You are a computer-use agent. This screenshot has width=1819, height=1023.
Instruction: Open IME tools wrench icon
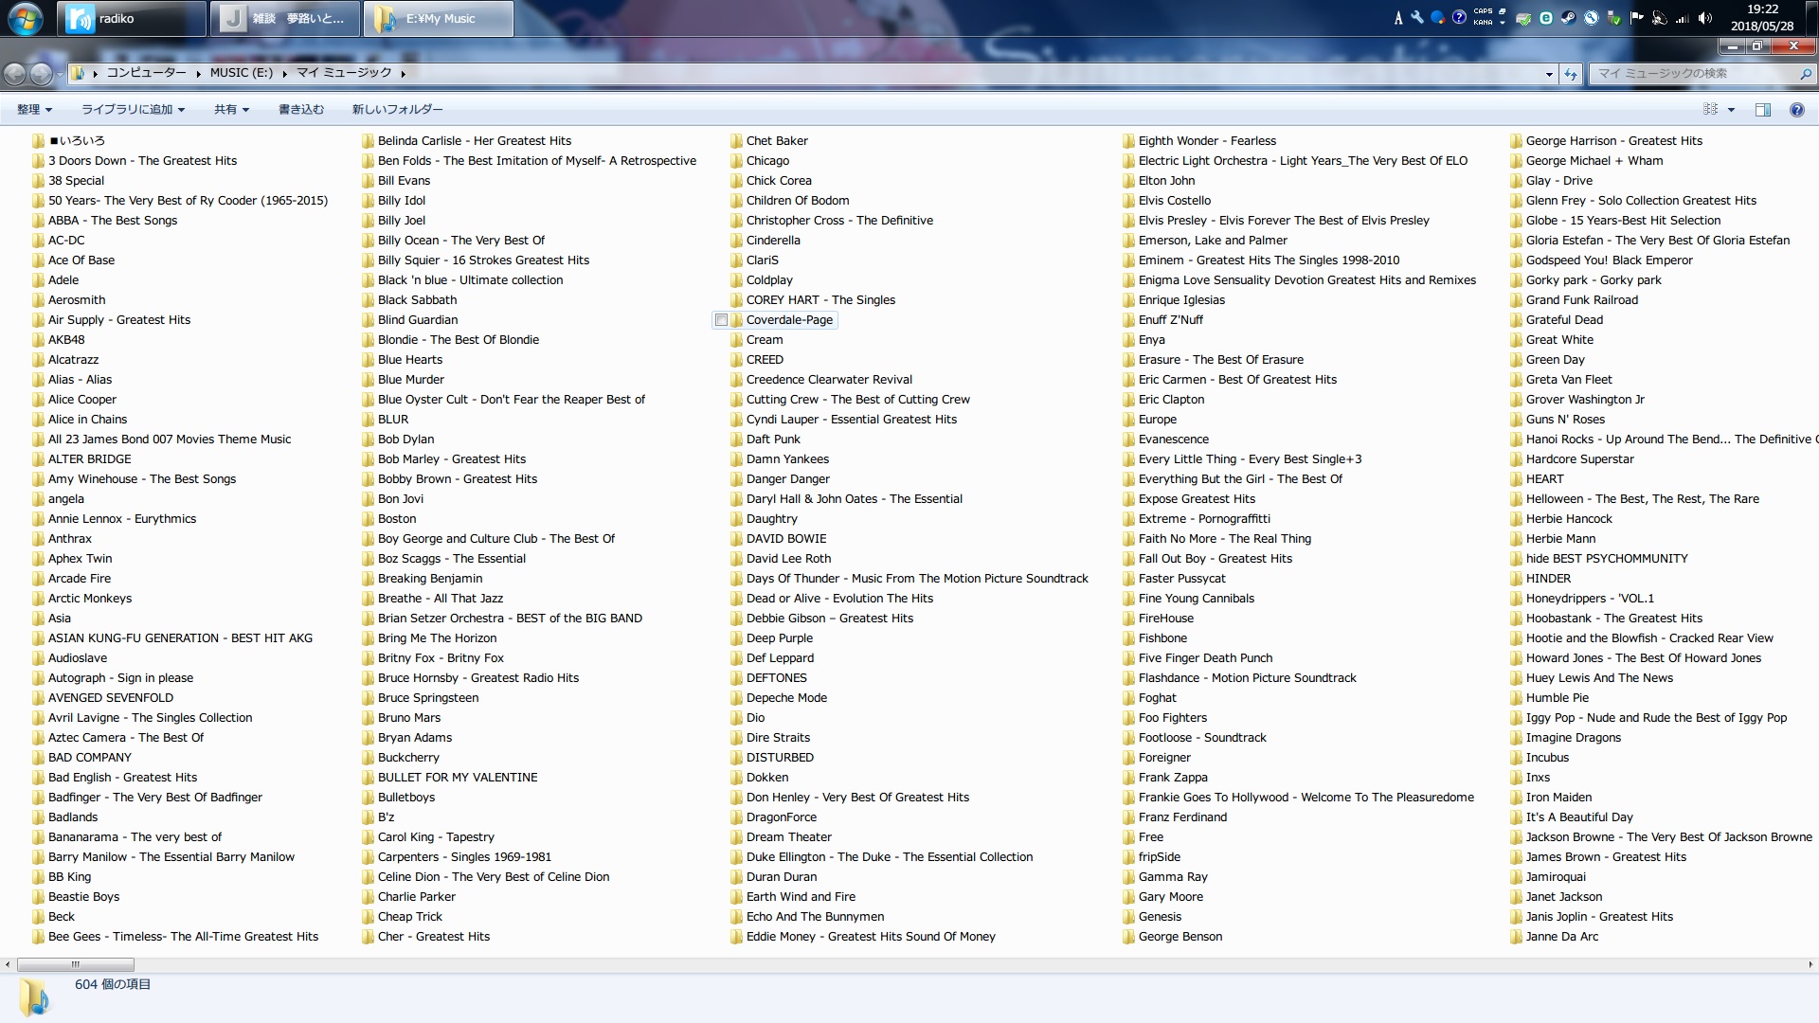1417,17
